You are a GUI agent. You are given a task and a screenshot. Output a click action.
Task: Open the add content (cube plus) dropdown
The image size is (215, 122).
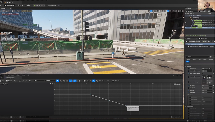tap(19, 5)
